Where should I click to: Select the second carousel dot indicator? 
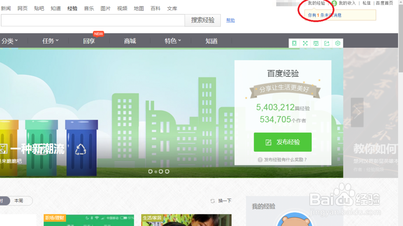[156, 172]
